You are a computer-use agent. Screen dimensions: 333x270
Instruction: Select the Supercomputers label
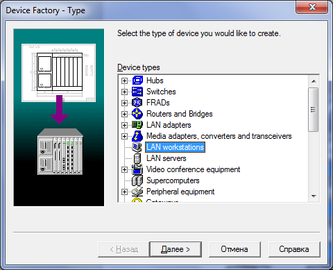173,180
